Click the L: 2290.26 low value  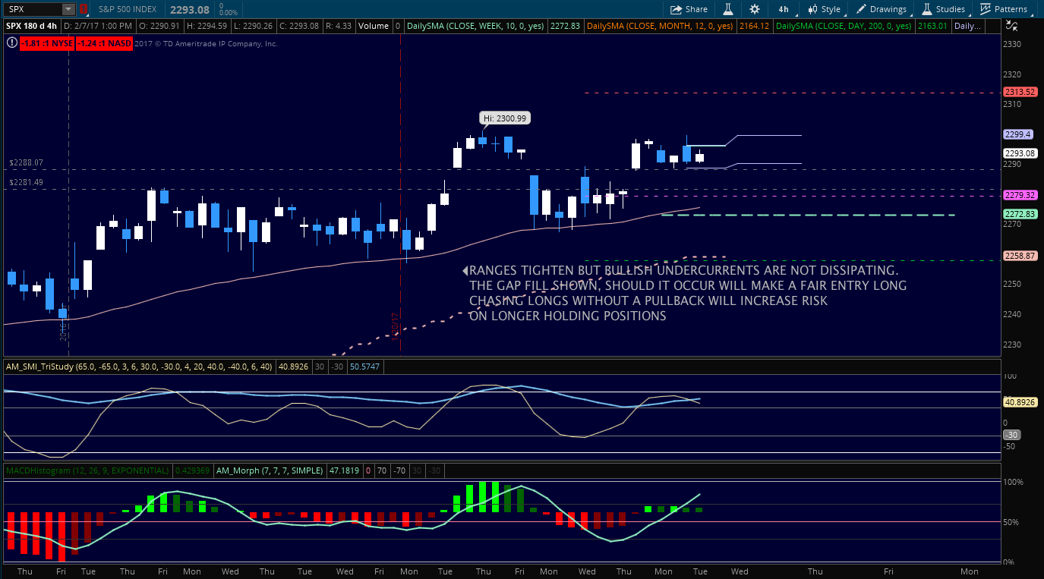[254, 26]
